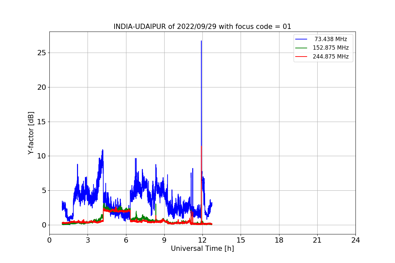Click the red spike peak near hour 12

tap(201, 146)
